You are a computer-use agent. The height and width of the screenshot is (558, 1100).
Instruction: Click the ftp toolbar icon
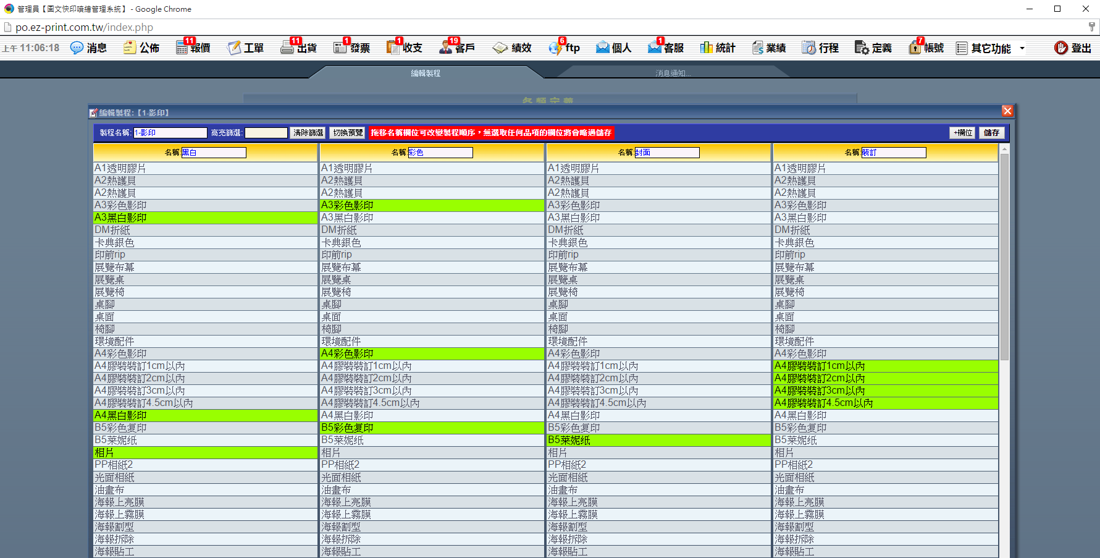tap(556, 48)
